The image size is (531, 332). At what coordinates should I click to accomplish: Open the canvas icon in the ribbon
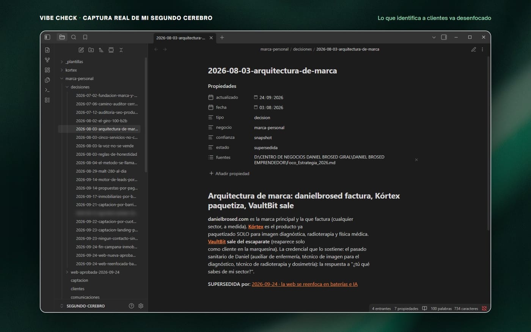(x=47, y=70)
